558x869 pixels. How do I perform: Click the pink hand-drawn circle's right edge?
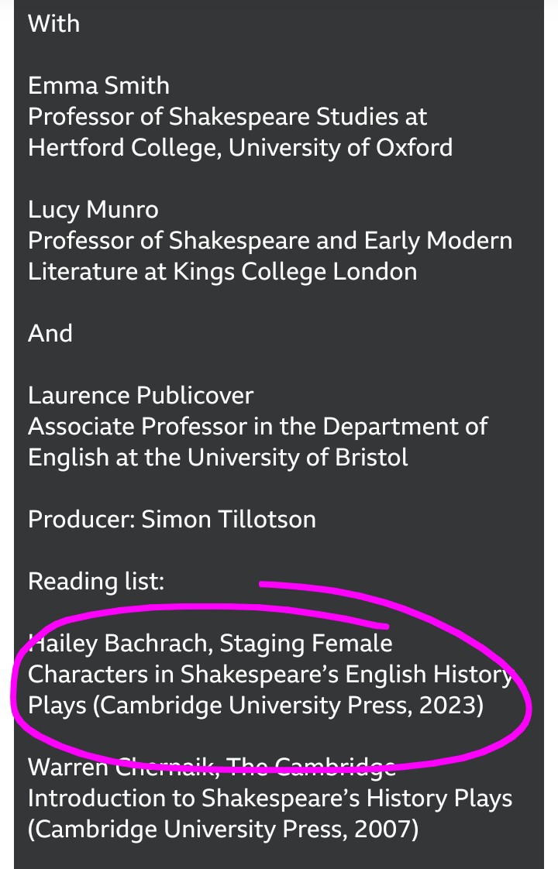click(528, 701)
